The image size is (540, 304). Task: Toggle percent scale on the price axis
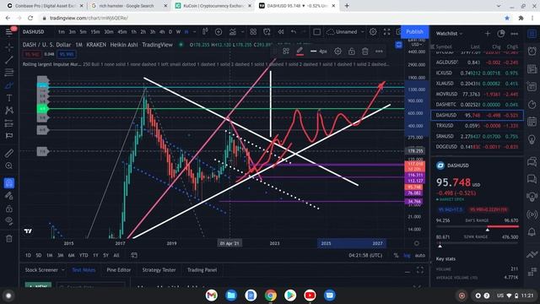coord(396,255)
